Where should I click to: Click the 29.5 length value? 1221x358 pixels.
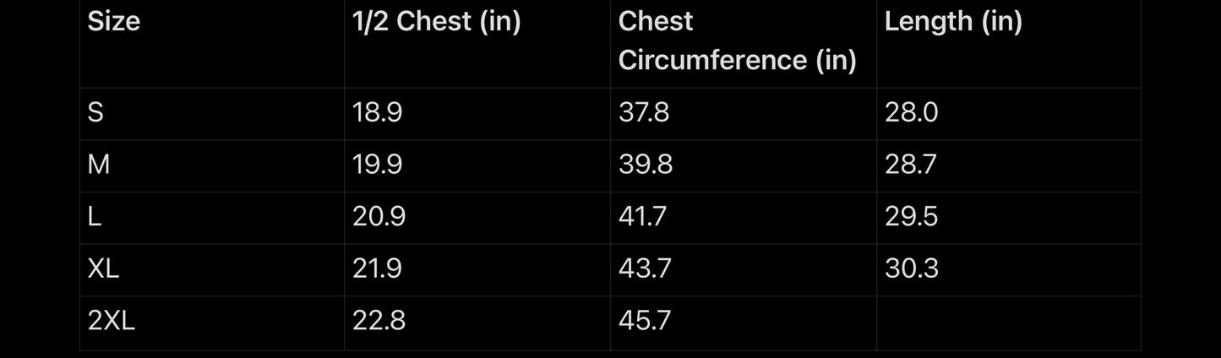[911, 216]
